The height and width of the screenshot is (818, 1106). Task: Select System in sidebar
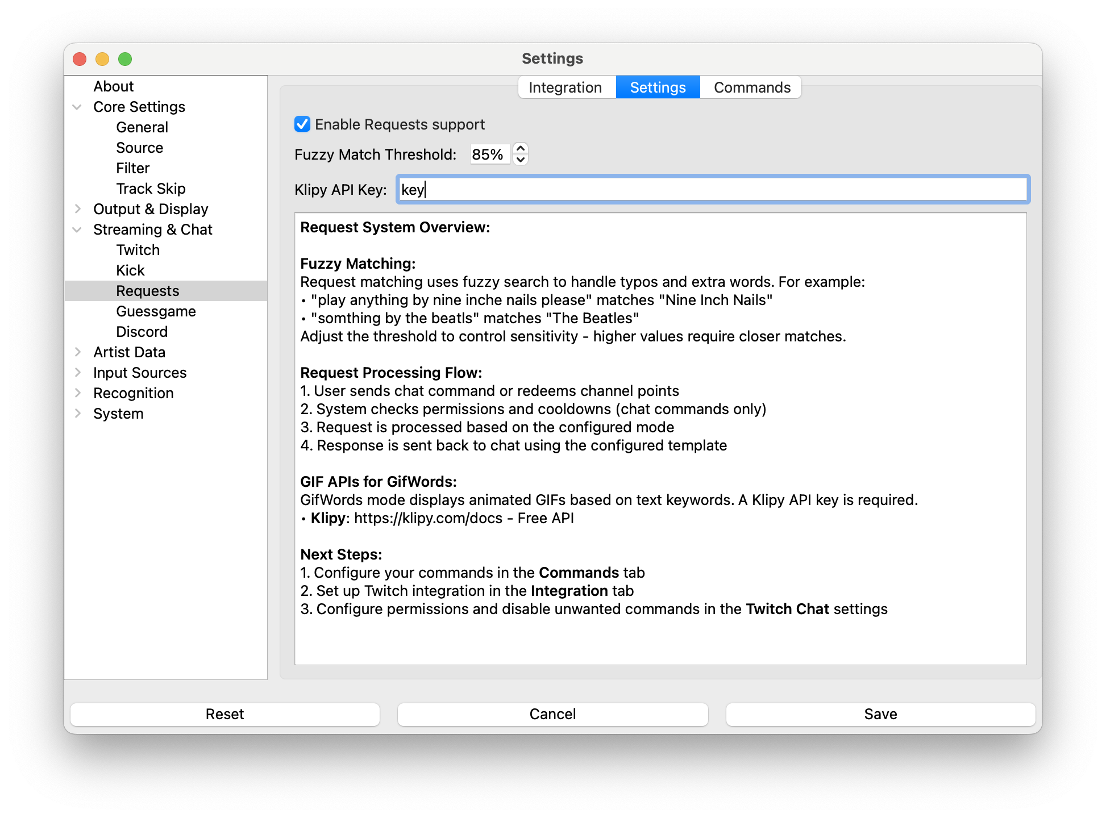pos(118,414)
